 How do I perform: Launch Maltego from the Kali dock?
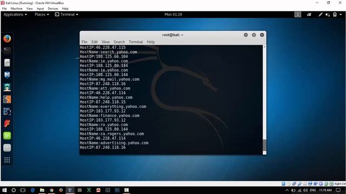7,112
